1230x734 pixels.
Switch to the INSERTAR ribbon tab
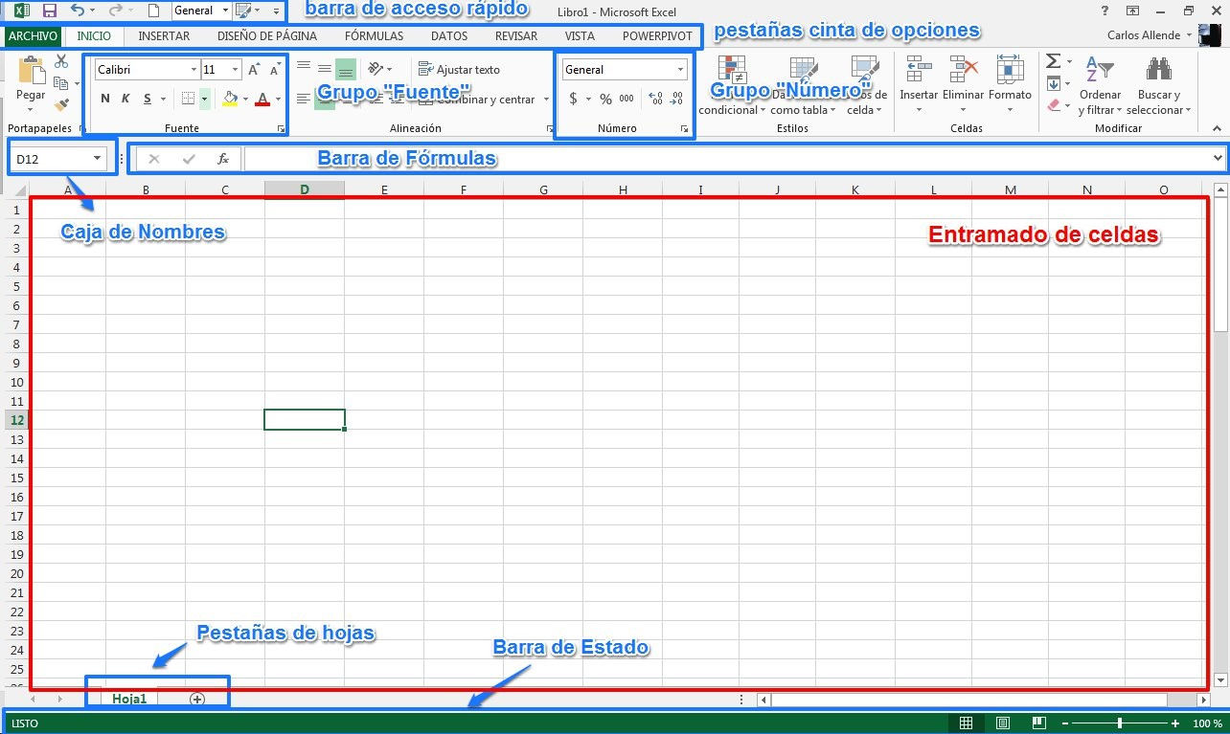(164, 36)
